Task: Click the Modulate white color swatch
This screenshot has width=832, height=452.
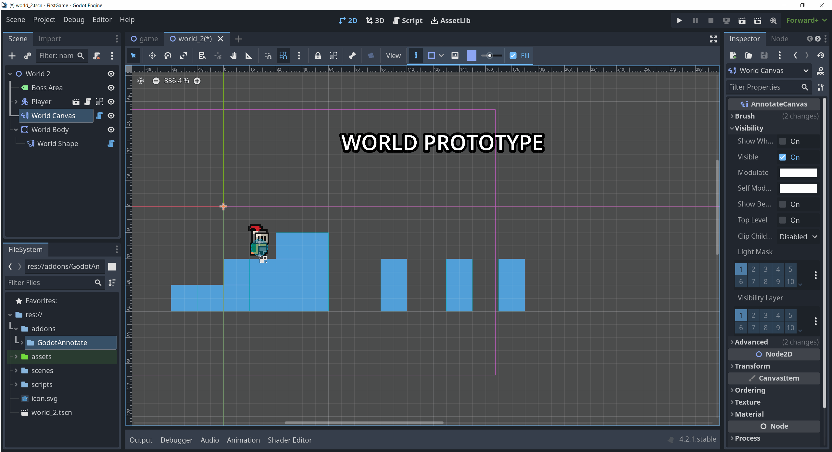Action: pos(798,173)
